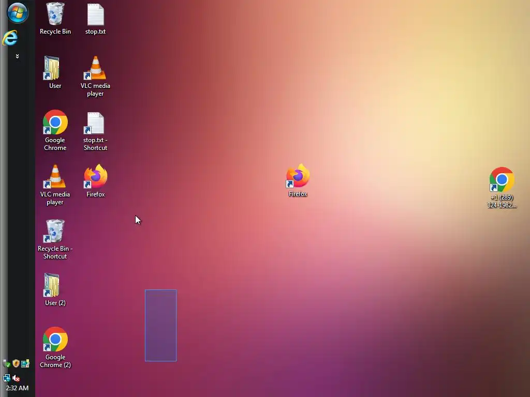Select the Google Chrome desktop shortcut
The width and height of the screenshot is (530, 397).
tap(55, 131)
